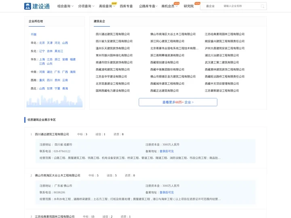Filter by 青海 region

click(x=65, y=88)
